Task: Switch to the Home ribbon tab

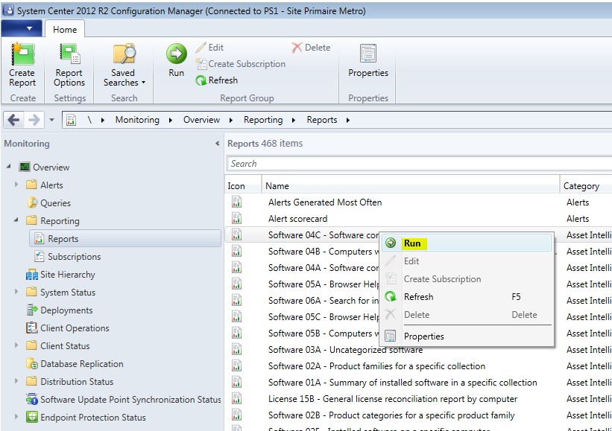Action: pos(65,29)
